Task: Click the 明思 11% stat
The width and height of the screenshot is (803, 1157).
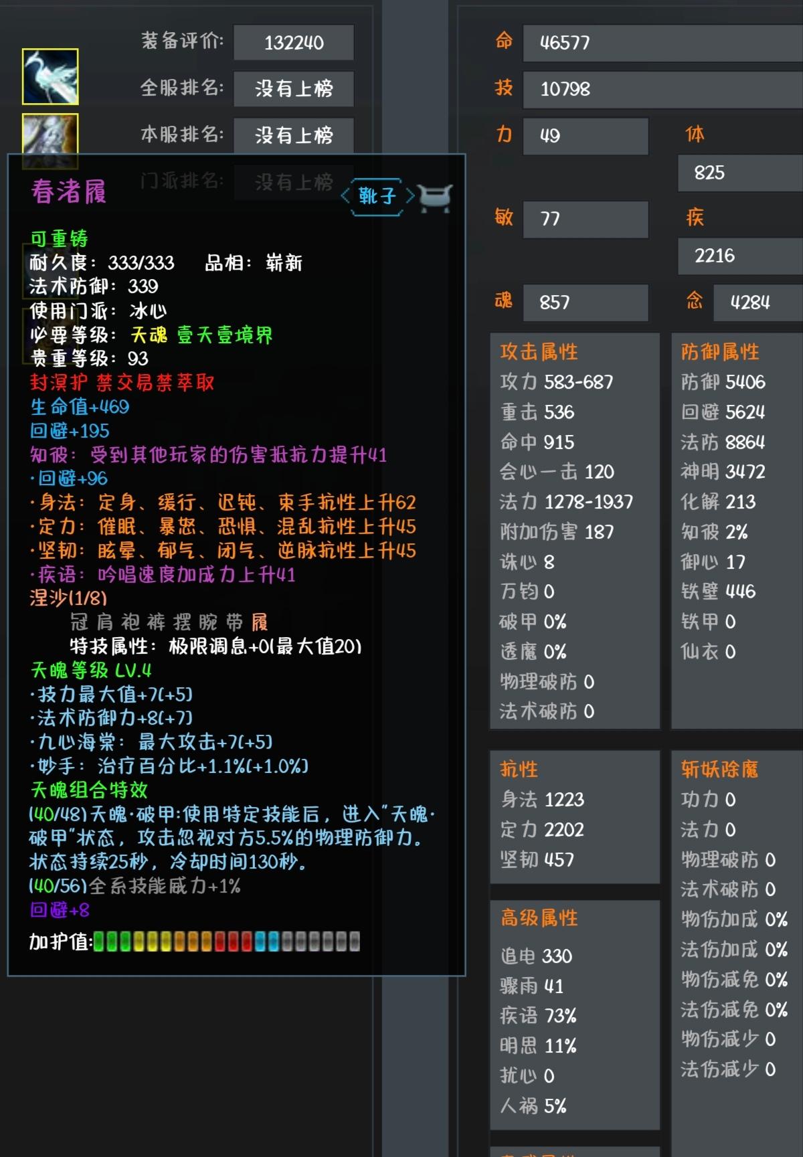Action: [538, 1046]
